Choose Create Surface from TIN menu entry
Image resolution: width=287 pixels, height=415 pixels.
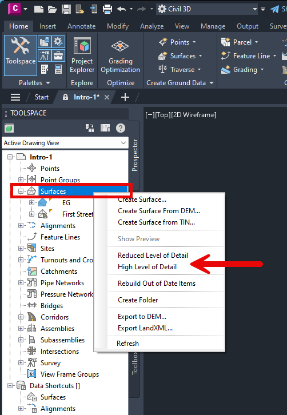pyautogui.click(x=156, y=222)
